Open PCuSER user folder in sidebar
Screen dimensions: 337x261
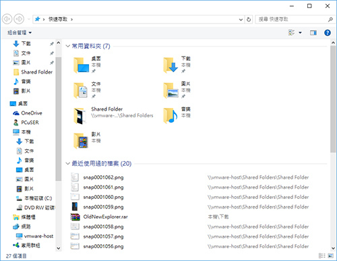tap(26, 123)
